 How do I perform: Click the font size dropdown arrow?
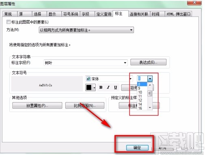150,79
